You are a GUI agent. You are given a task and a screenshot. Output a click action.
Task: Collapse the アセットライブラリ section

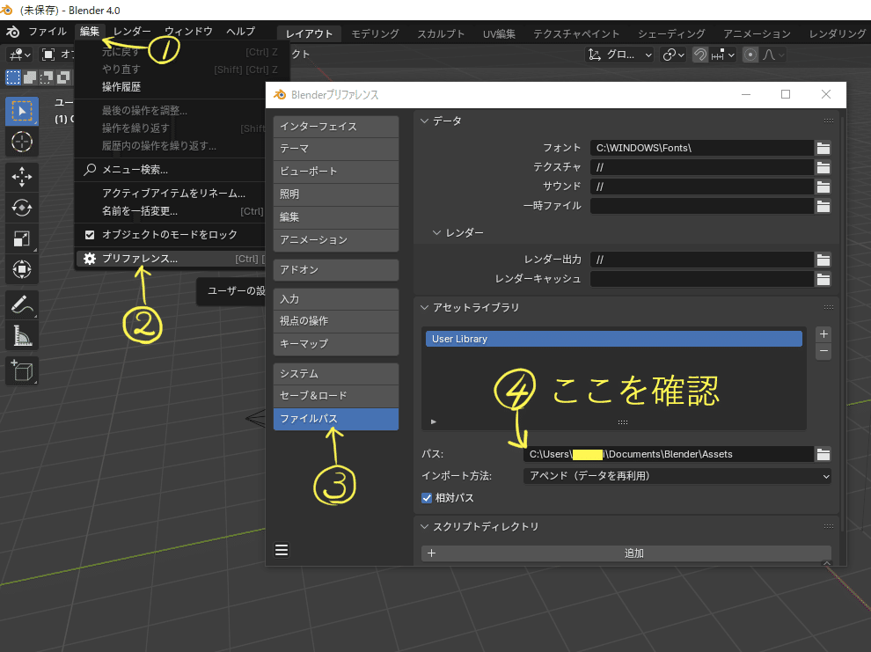[425, 307]
